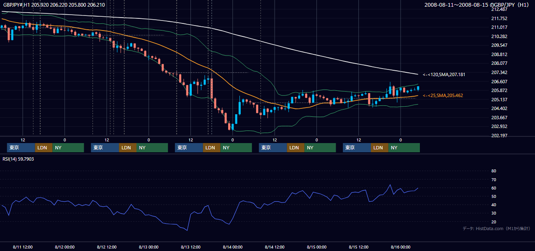Click RSI scale level 30
Image resolution: width=535 pixels, height=251 pixels.
pyautogui.click(x=494, y=213)
